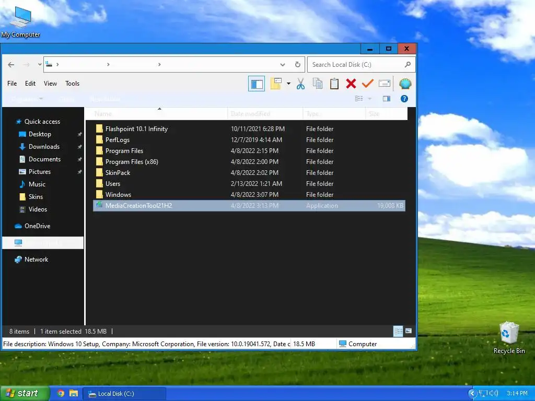Screen dimensions: 535x401
Task: Open Classic Explorer shell settings icon
Action: pos(405,84)
